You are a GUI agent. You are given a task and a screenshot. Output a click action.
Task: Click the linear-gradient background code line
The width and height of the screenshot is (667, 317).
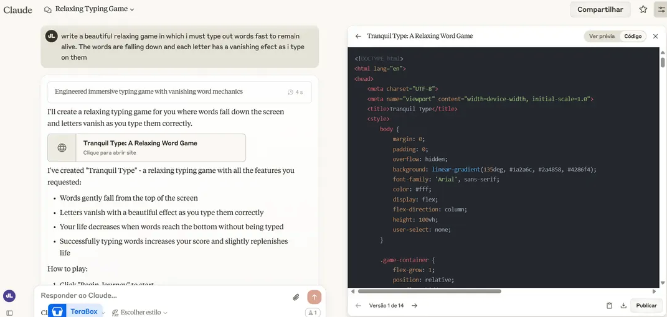(x=494, y=169)
